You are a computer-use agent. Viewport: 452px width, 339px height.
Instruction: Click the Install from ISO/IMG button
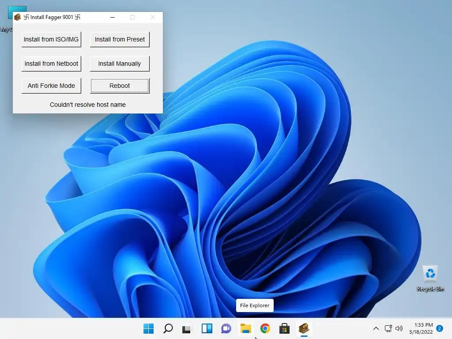click(51, 39)
